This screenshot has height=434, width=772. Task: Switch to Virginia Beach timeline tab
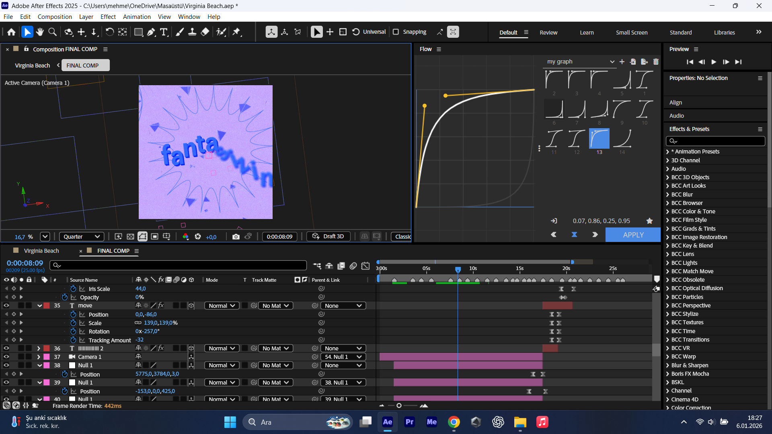(41, 251)
